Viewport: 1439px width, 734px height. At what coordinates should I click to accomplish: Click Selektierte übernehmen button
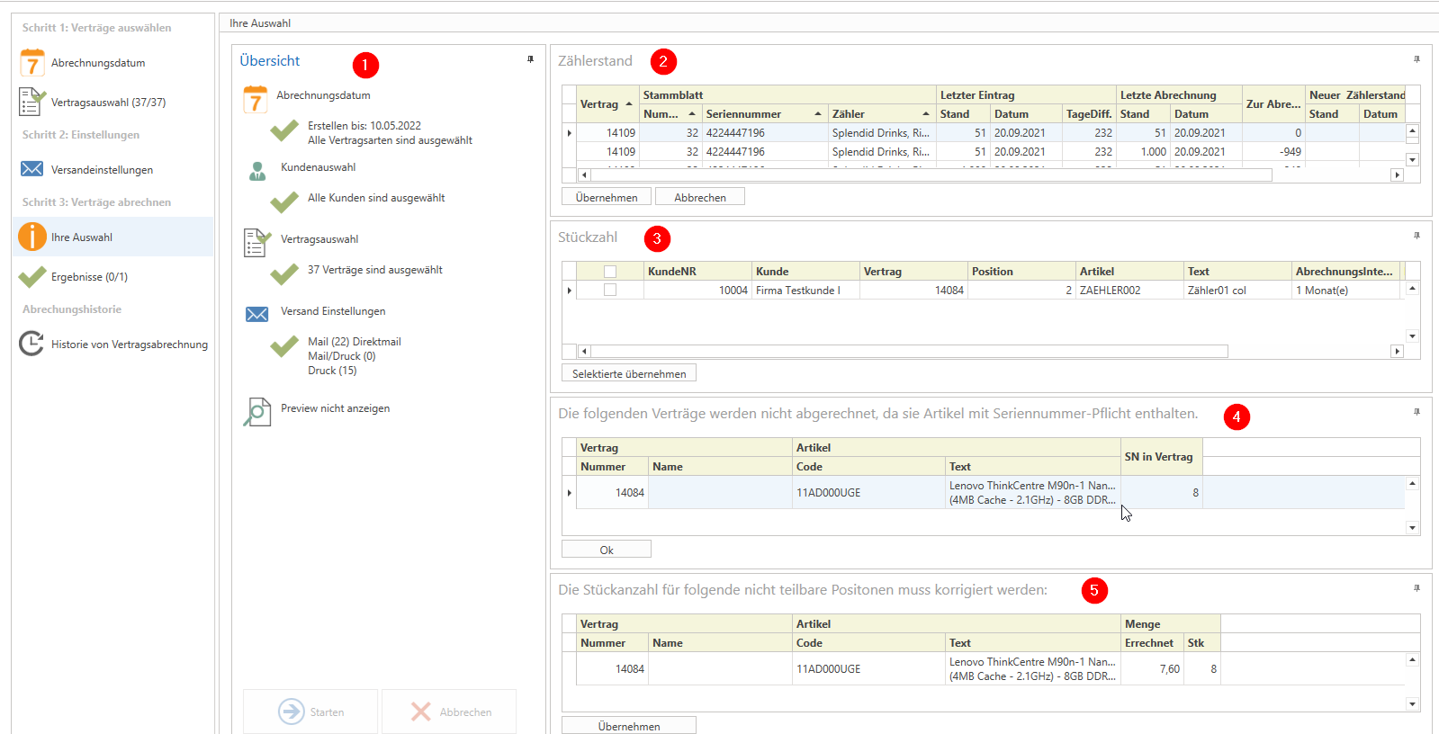(629, 373)
